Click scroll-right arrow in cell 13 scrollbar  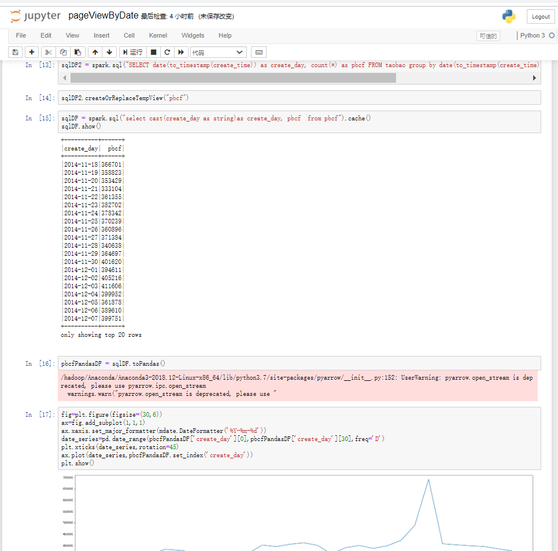pyautogui.click(x=534, y=78)
